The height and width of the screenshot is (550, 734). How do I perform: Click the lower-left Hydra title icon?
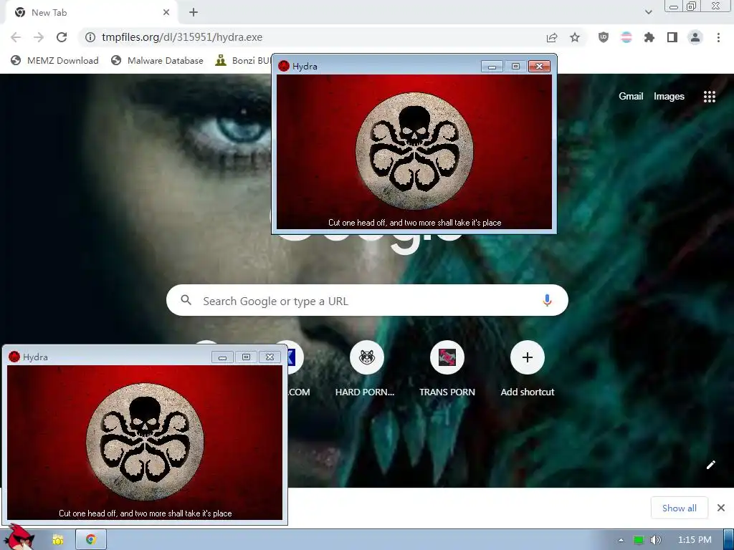(14, 357)
